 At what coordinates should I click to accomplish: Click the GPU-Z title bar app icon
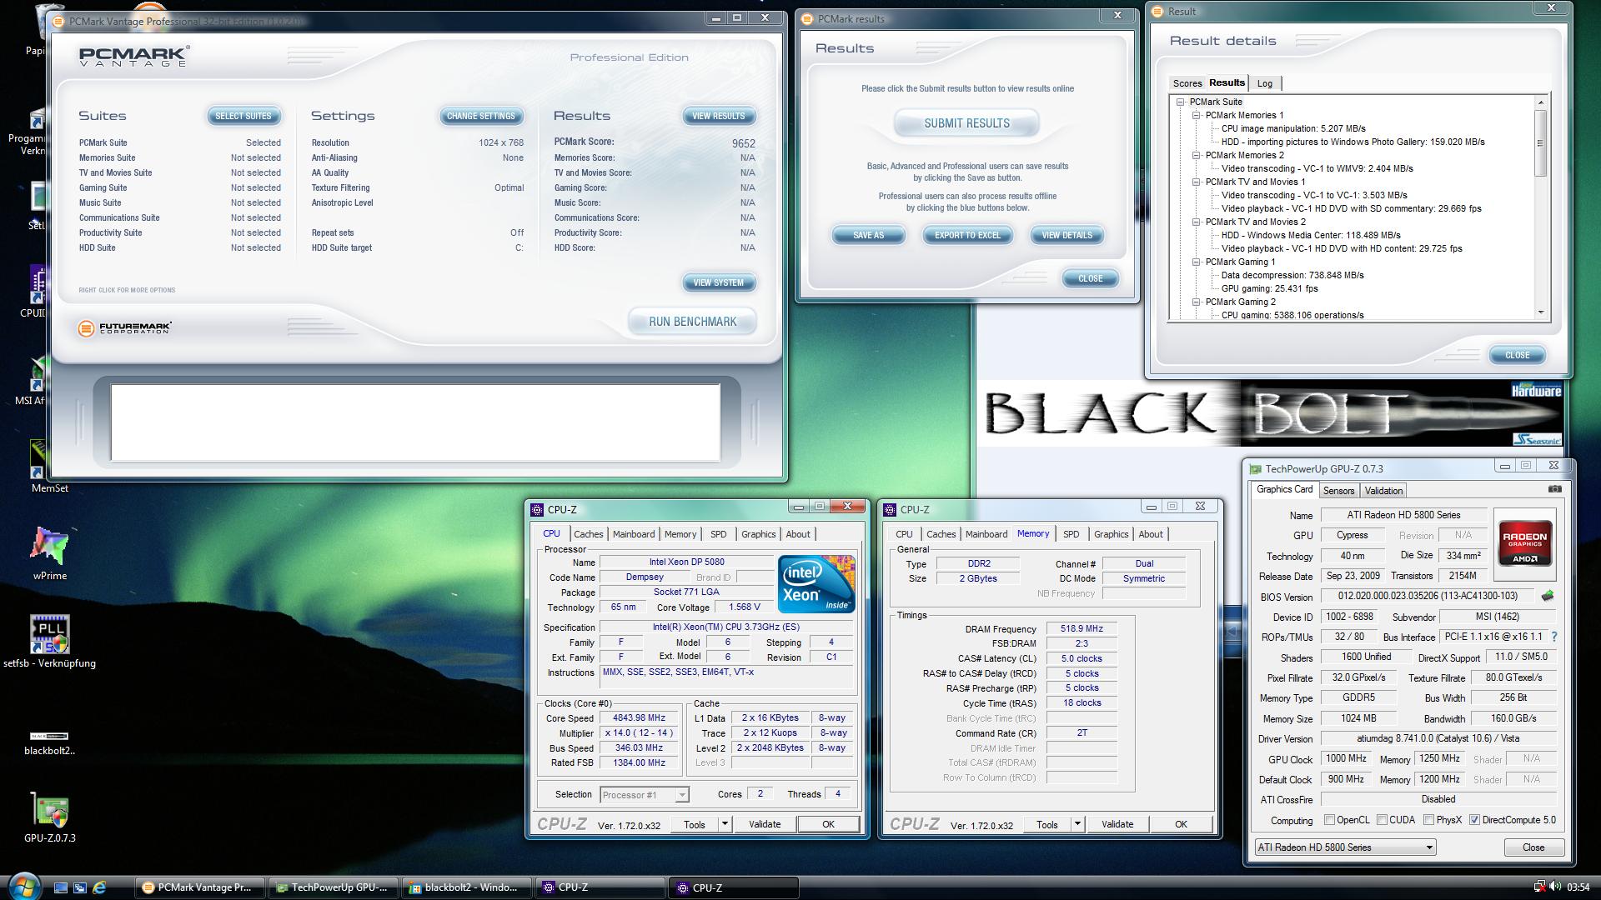(1256, 469)
